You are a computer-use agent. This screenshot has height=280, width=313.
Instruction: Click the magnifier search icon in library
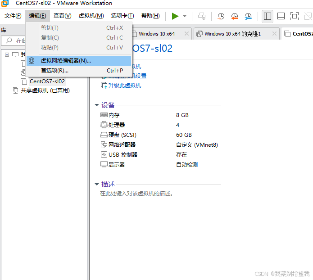coord(9,41)
